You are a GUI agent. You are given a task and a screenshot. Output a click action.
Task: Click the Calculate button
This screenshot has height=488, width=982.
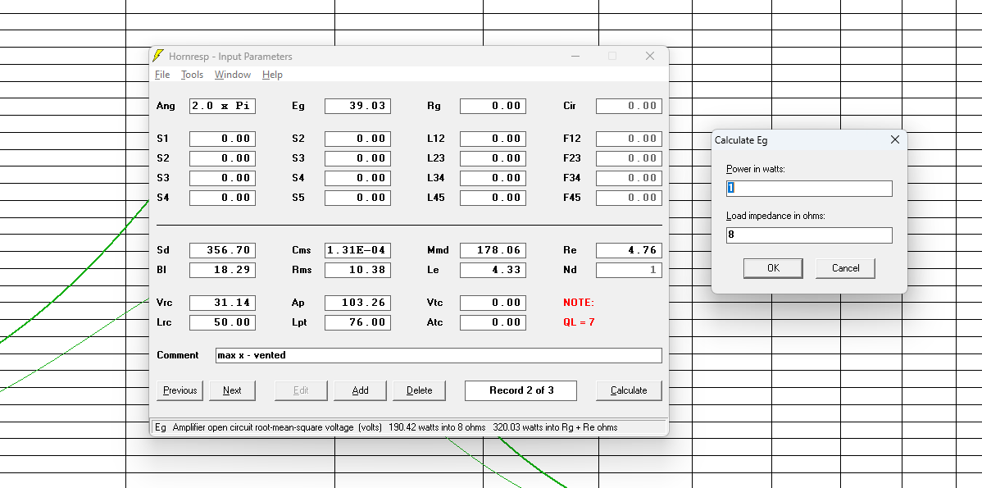(x=629, y=390)
